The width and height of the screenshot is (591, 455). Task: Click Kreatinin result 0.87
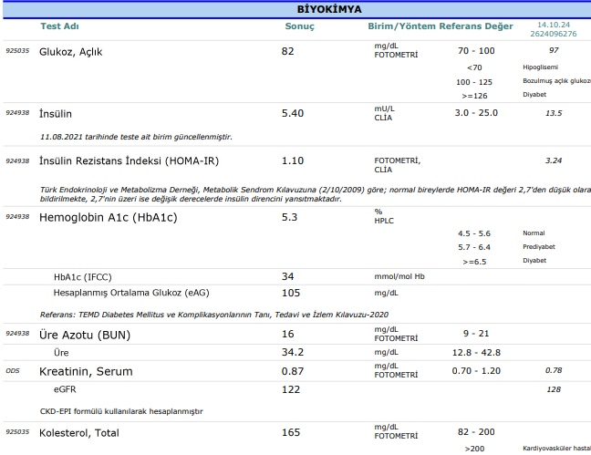(293, 371)
